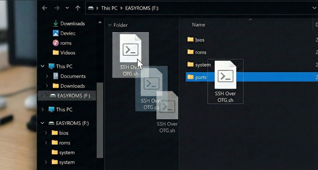The image size is (318, 170).
Task: Open the recent locations dropdown chevron
Action: (67, 8)
